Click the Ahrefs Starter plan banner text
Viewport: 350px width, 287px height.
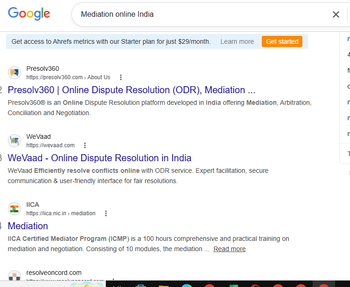pyautogui.click(x=111, y=41)
